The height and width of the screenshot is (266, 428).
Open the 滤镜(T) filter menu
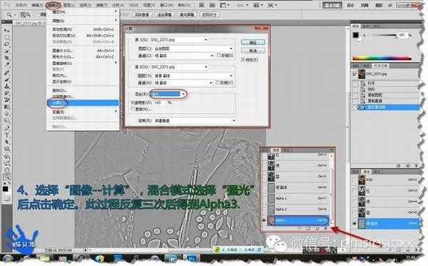click(102, 5)
